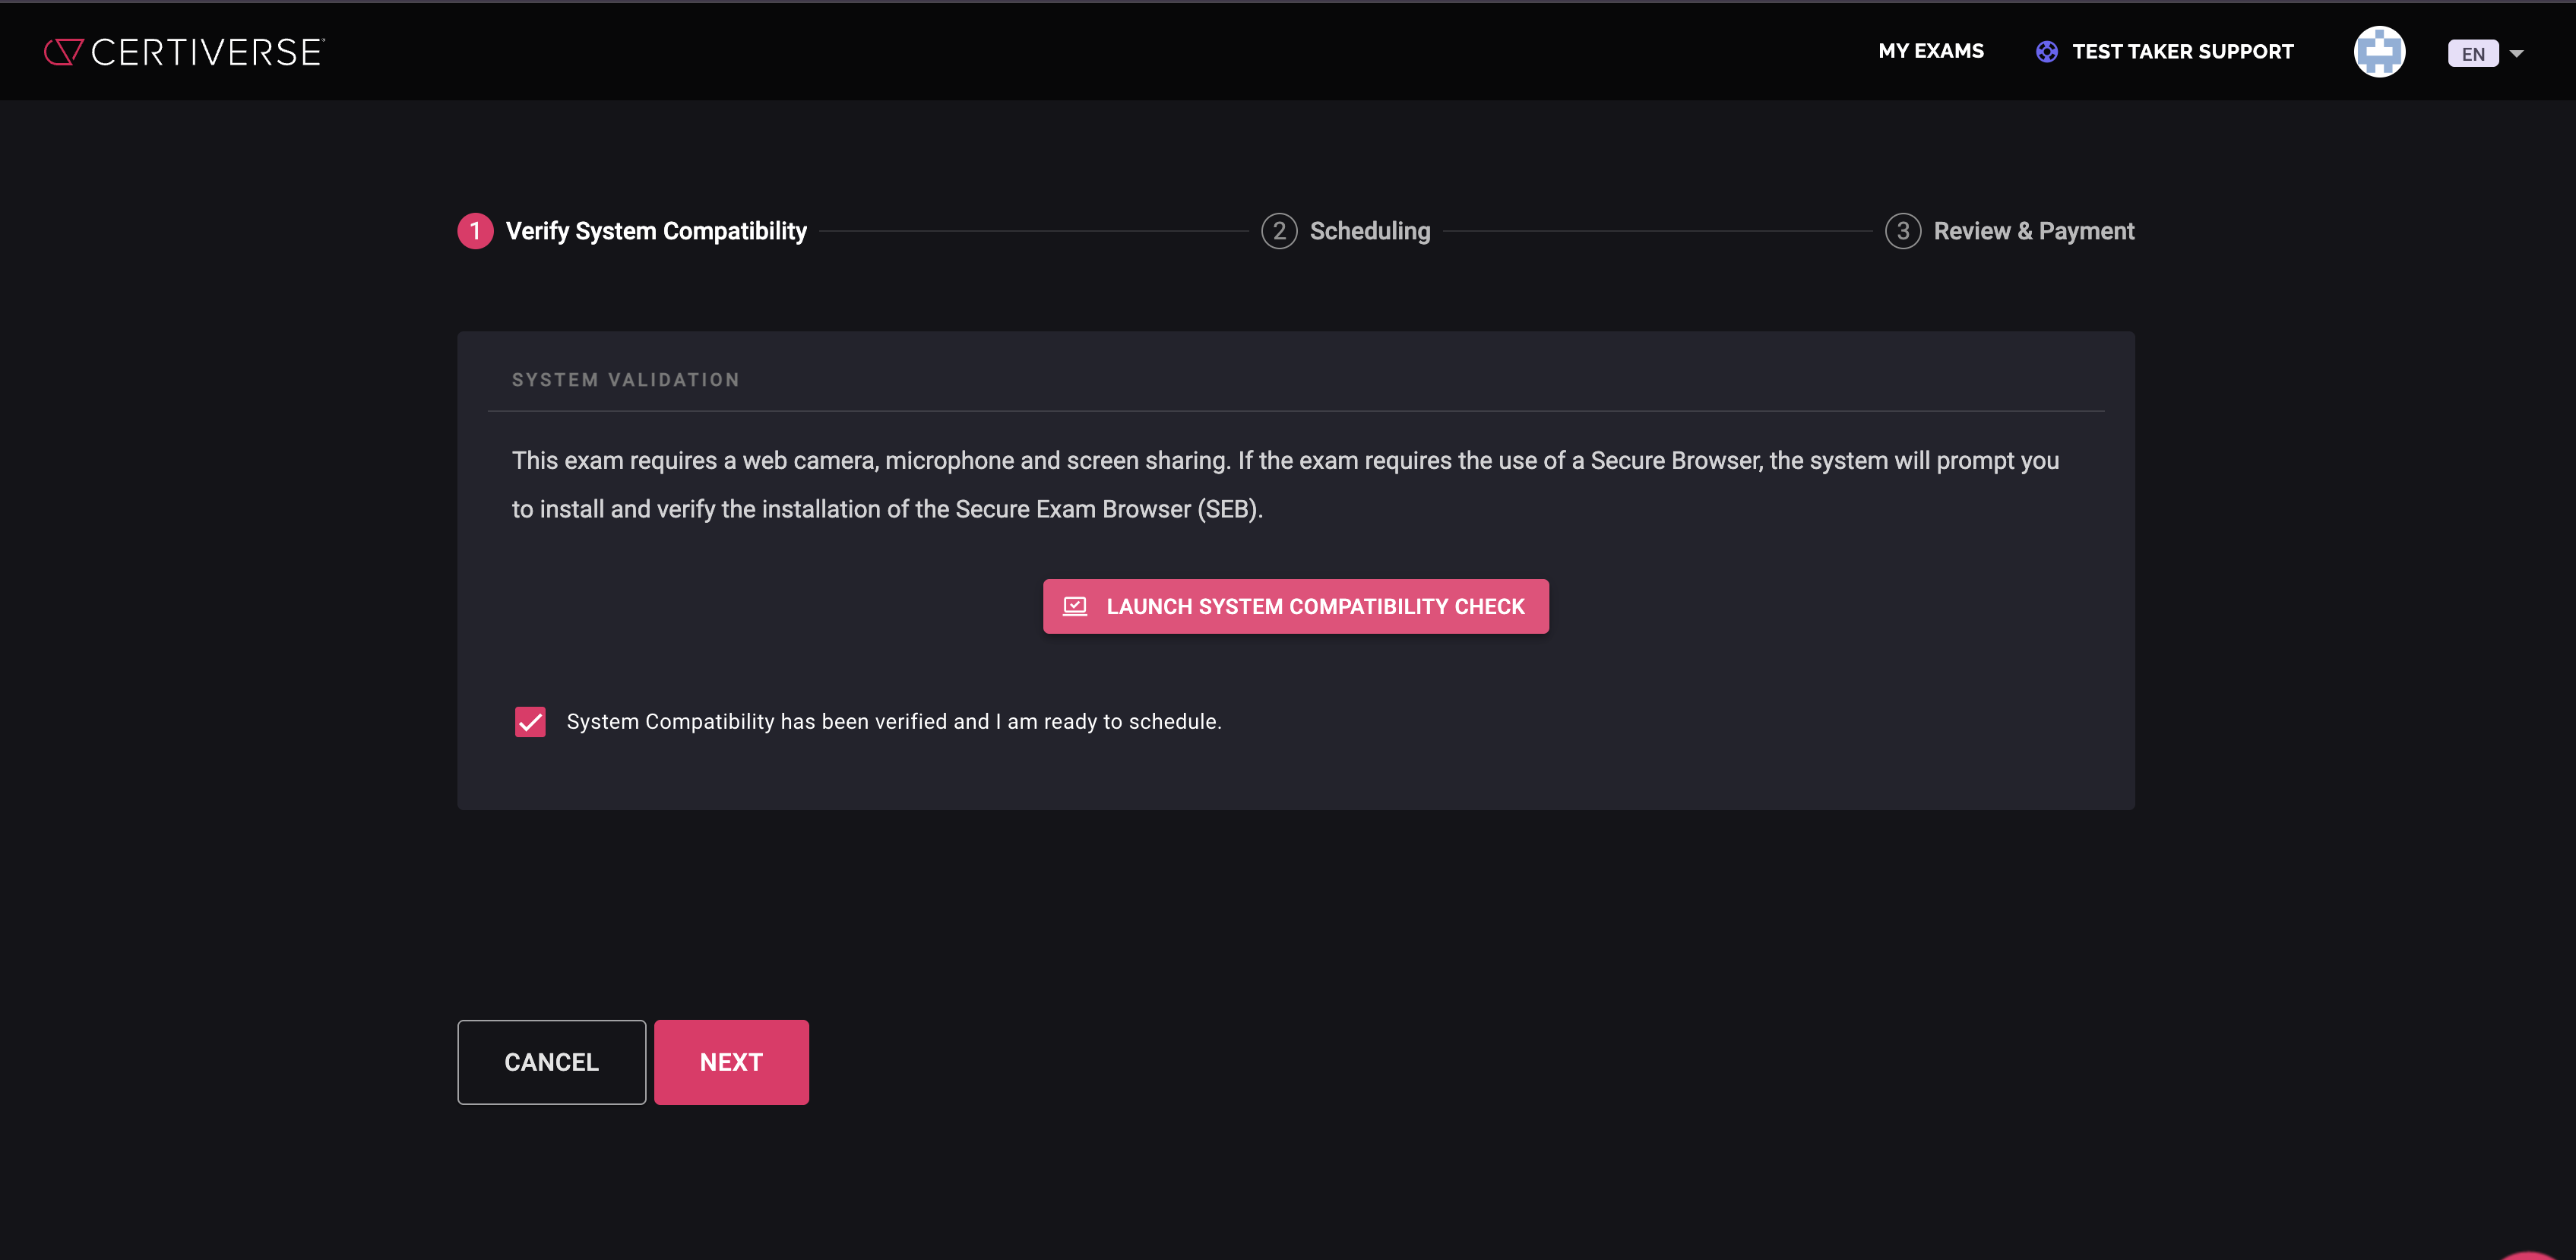Click the Certiverse logo
Screen dimensions: 2576x1260
coord(184,52)
